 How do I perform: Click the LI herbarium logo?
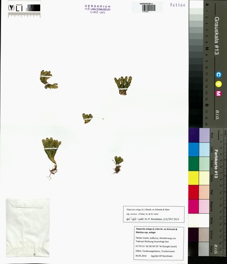coord(16,8)
